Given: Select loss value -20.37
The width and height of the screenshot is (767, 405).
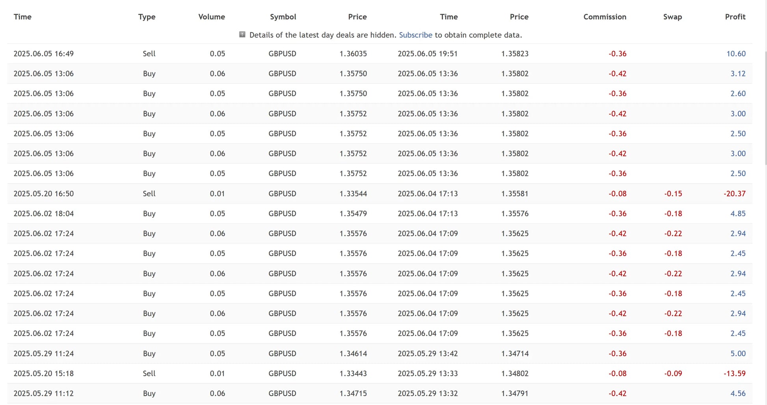Looking at the screenshot, I should coord(734,194).
